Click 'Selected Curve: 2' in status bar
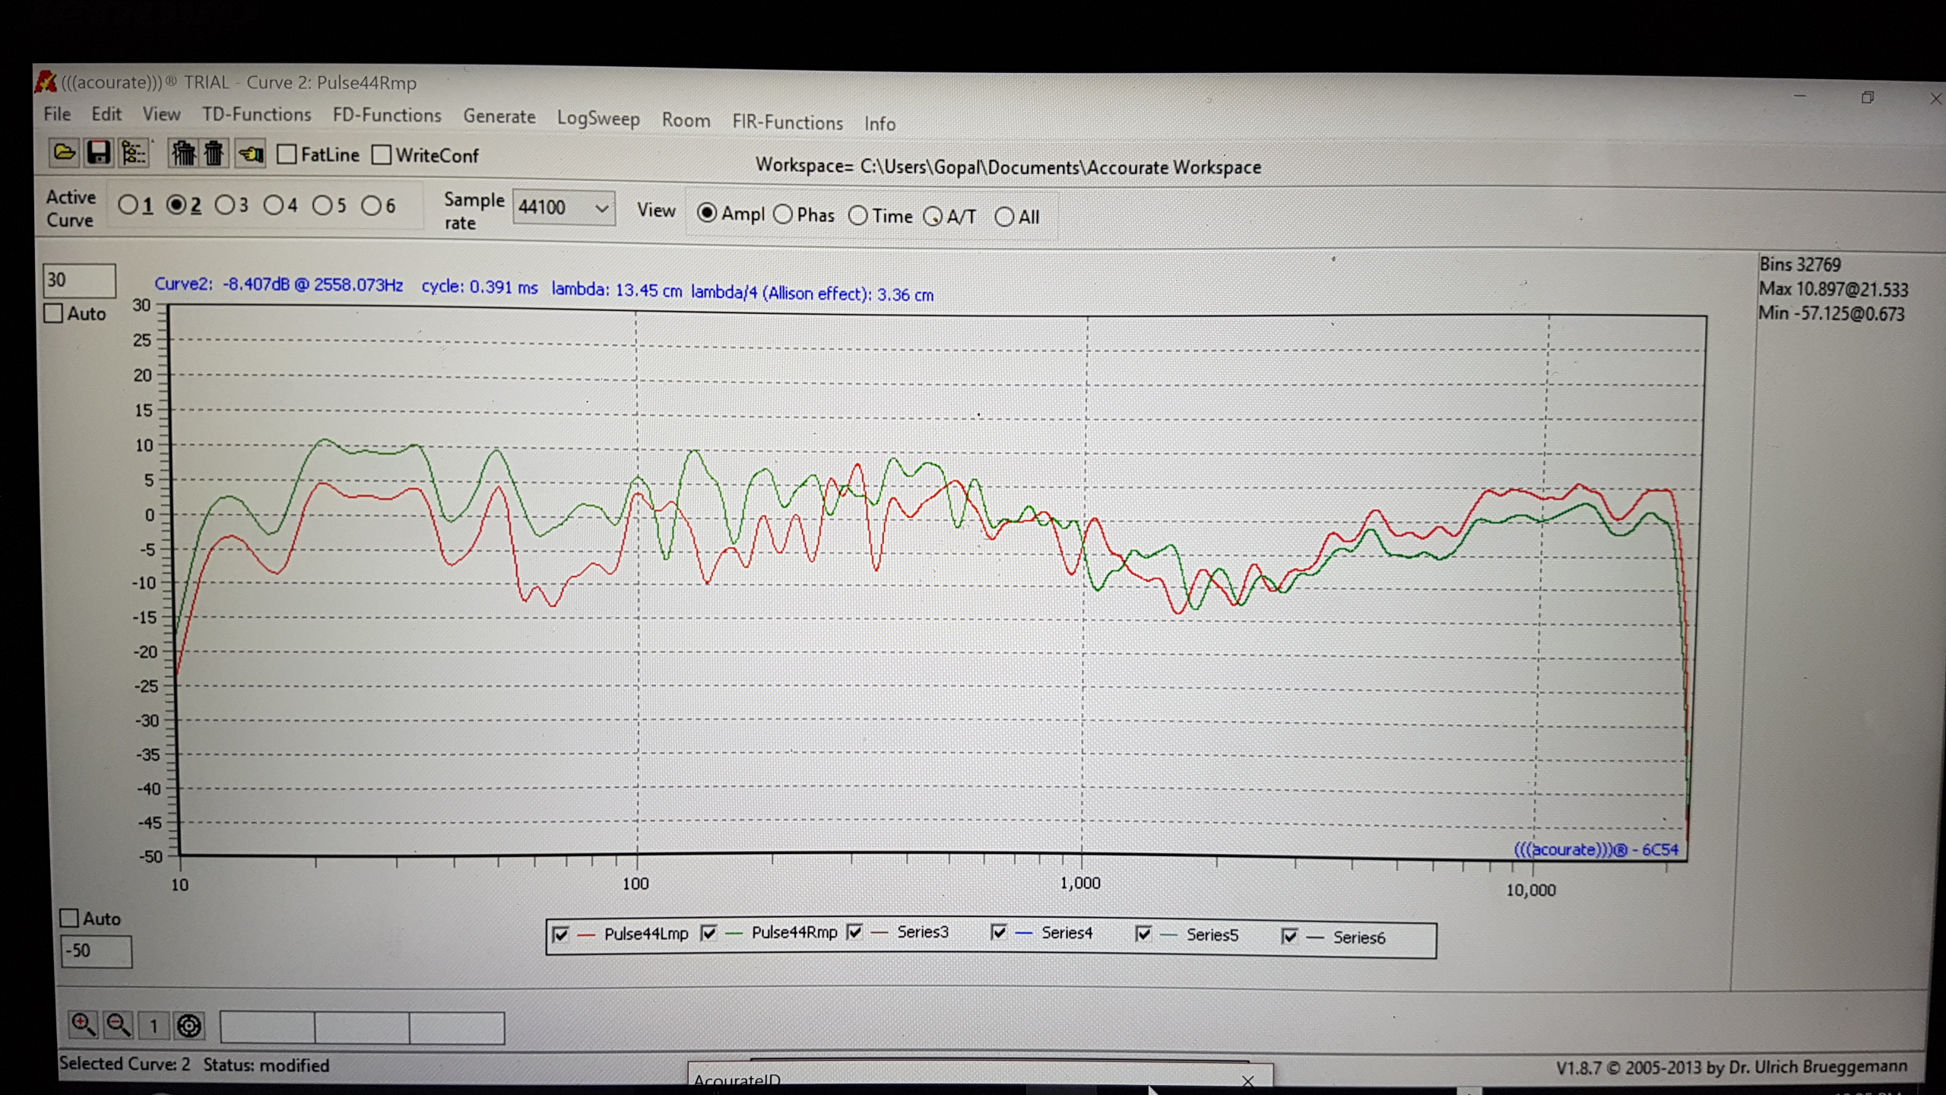Screen dimensions: 1946x1095 coord(125,1064)
